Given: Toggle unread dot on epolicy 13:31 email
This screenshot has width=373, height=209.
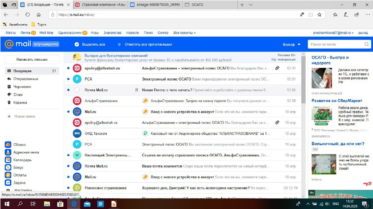Looking at the screenshot, I should 68,68.
